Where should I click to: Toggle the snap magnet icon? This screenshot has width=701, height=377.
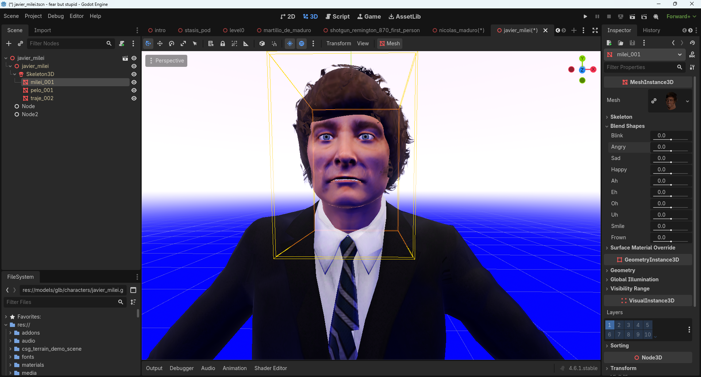tap(274, 43)
